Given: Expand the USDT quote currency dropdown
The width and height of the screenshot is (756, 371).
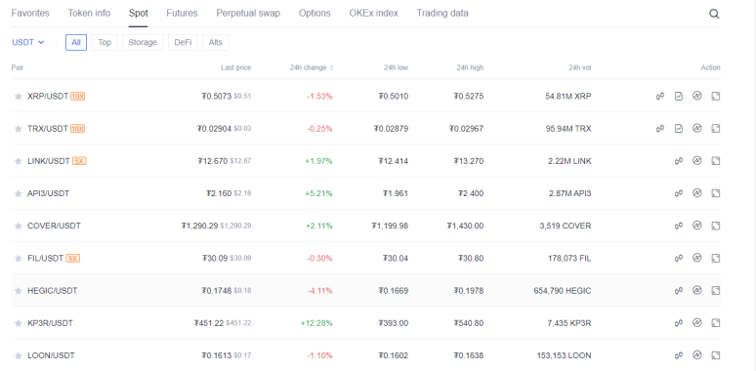Looking at the screenshot, I should (x=28, y=42).
